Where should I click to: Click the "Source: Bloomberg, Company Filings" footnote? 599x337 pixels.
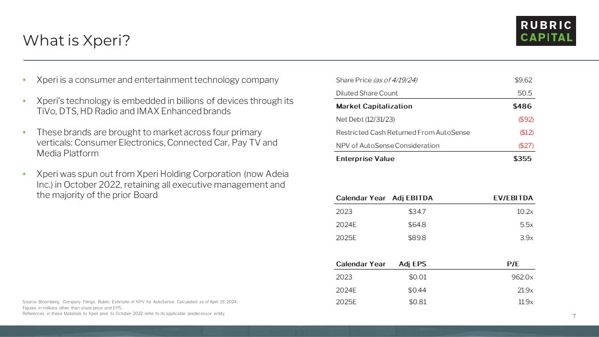coord(130,302)
